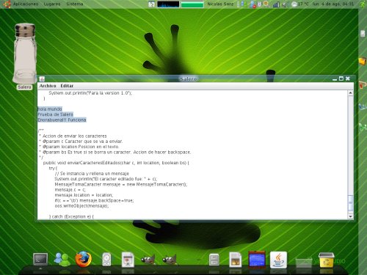Open the Sistema menu in top panel
Viewport: 367px width, 275px height.
75,4
